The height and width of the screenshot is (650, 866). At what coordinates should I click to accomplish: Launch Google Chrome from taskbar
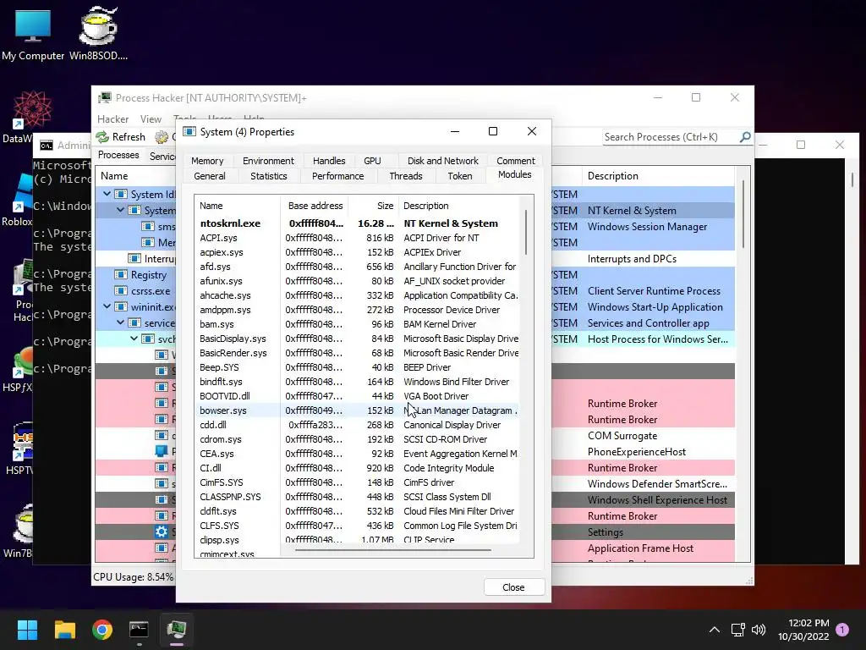(102, 630)
